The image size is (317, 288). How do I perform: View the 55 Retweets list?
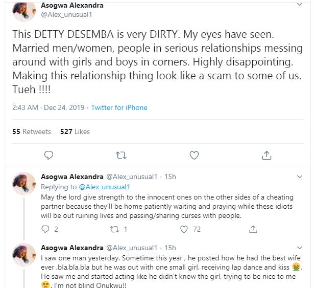coord(32,131)
